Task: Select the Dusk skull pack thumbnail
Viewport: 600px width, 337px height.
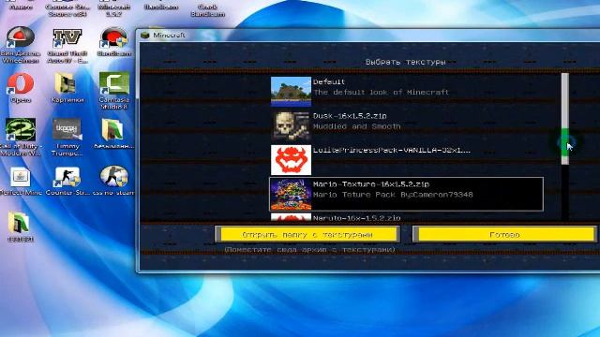Action: [291, 125]
